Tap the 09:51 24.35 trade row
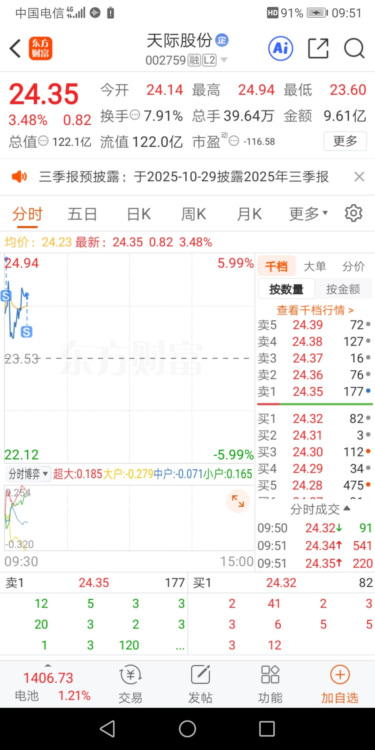The image size is (375, 750). pyautogui.click(x=315, y=563)
